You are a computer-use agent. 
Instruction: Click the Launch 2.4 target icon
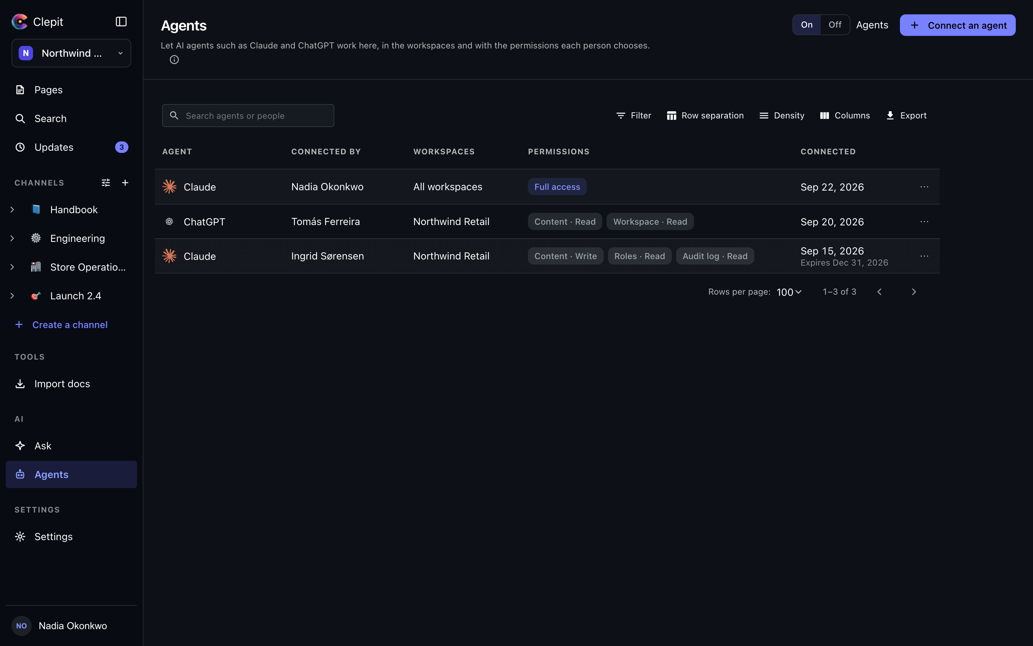[x=36, y=296]
